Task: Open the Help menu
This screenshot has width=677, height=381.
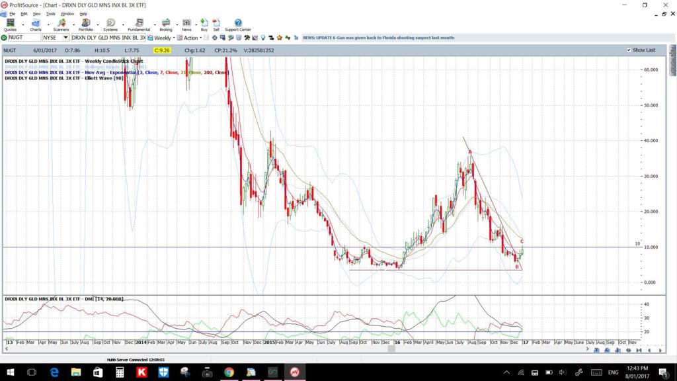Action: click(x=83, y=14)
